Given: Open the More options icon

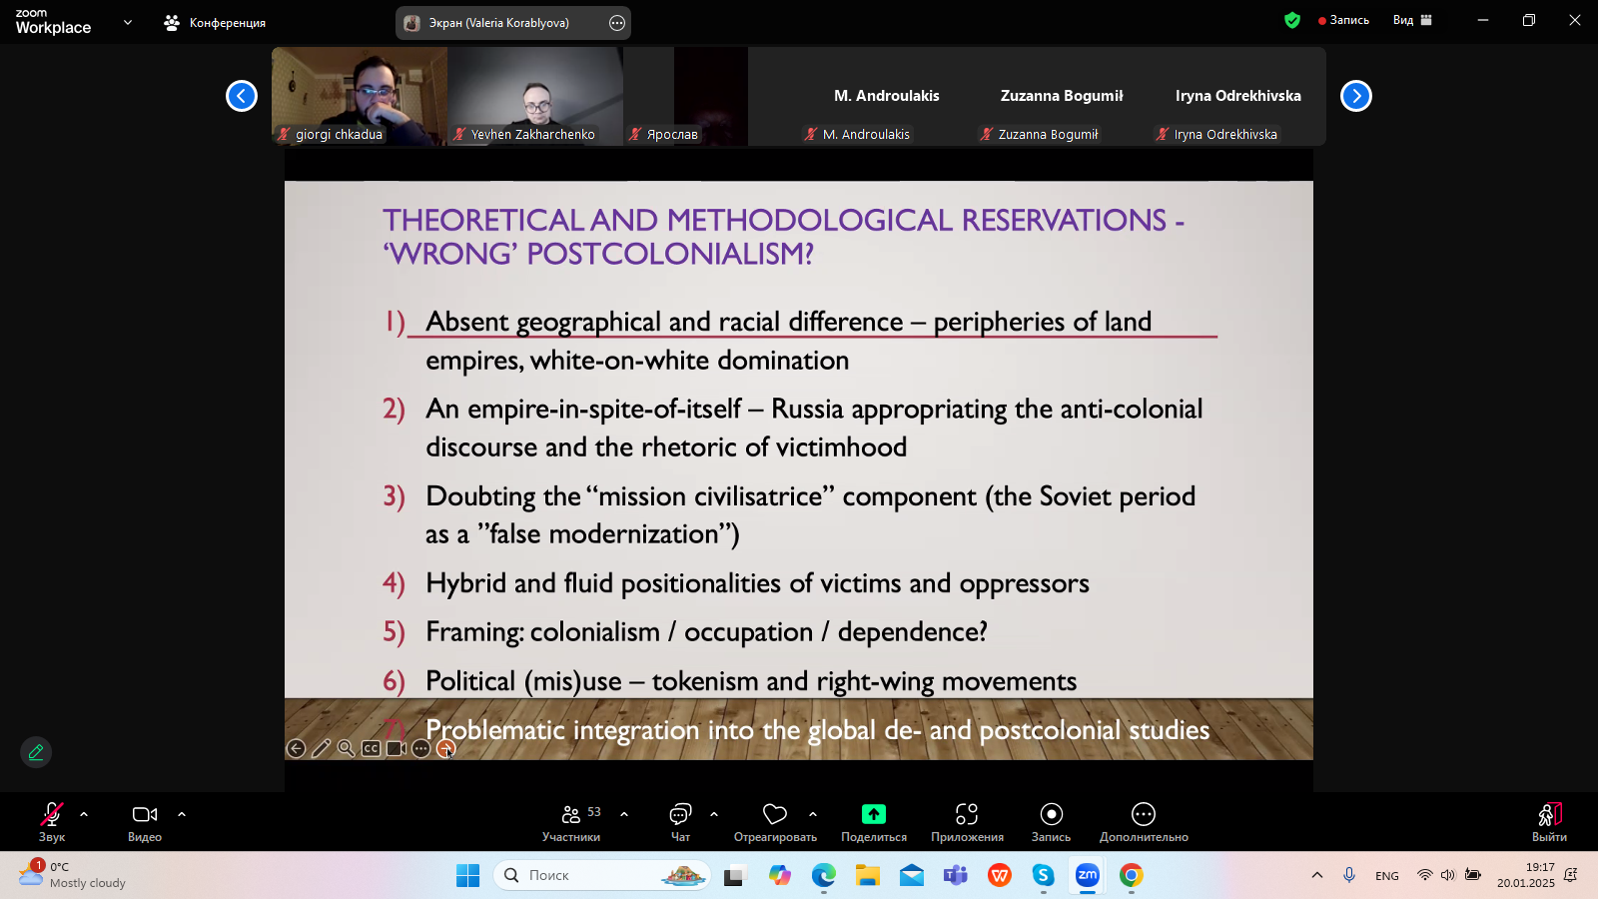Looking at the screenshot, I should pos(1144,815).
